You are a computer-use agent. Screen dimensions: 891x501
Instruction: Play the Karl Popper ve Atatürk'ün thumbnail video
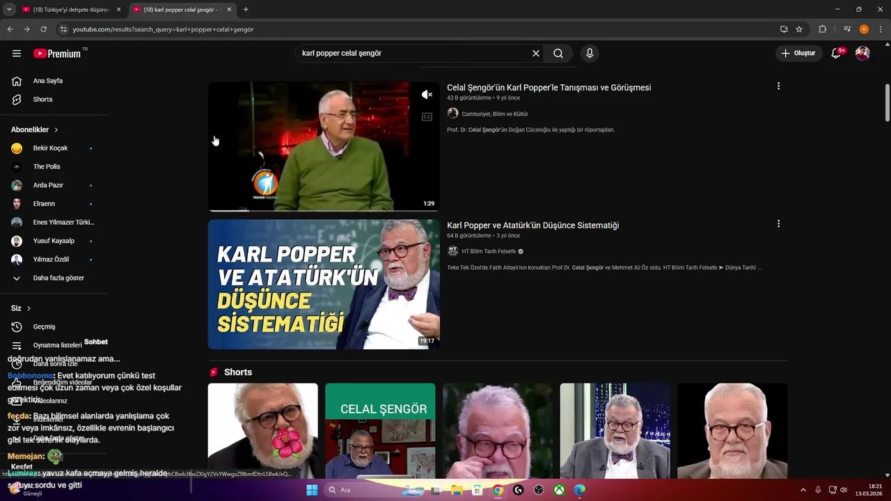324,284
